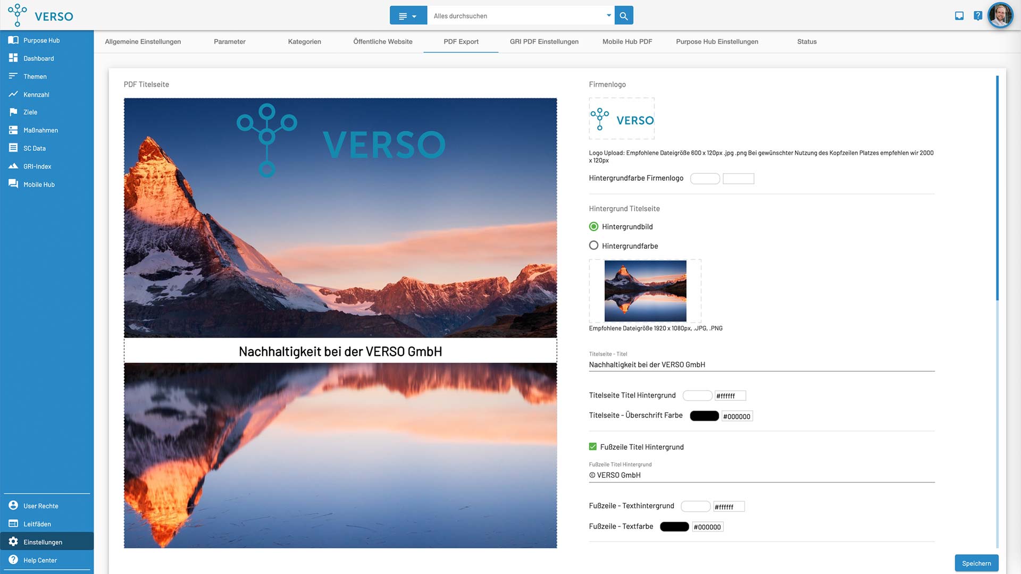This screenshot has height=574, width=1021.
Task: Open the help question mark icon
Action: point(977,16)
